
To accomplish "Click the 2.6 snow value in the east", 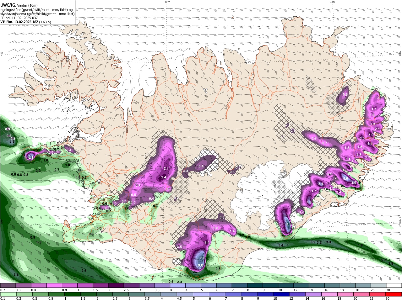I will coord(371,134).
